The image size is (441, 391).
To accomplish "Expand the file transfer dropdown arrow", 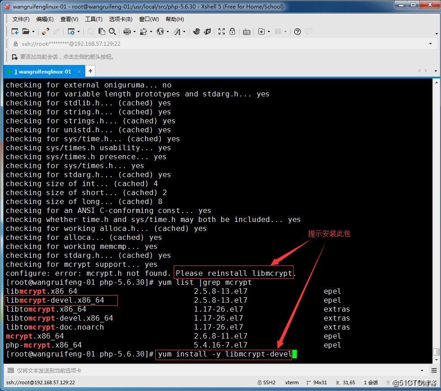I will point(151,31).
